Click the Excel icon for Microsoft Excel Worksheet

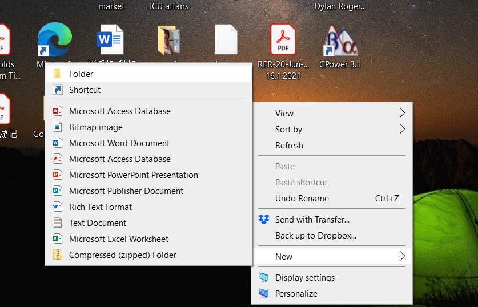(57, 239)
